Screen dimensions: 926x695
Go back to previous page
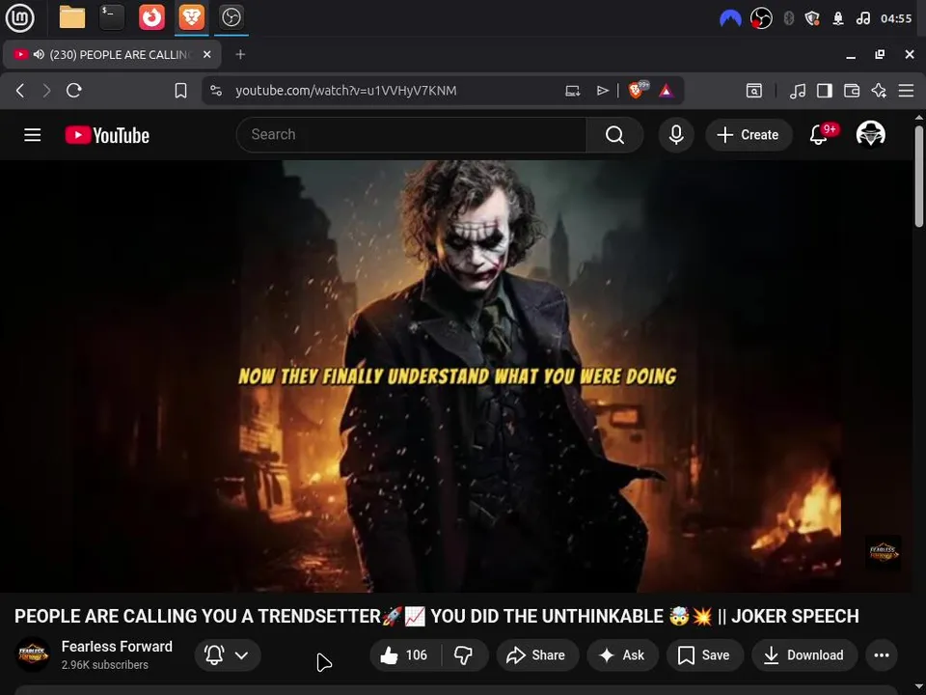[20, 91]
